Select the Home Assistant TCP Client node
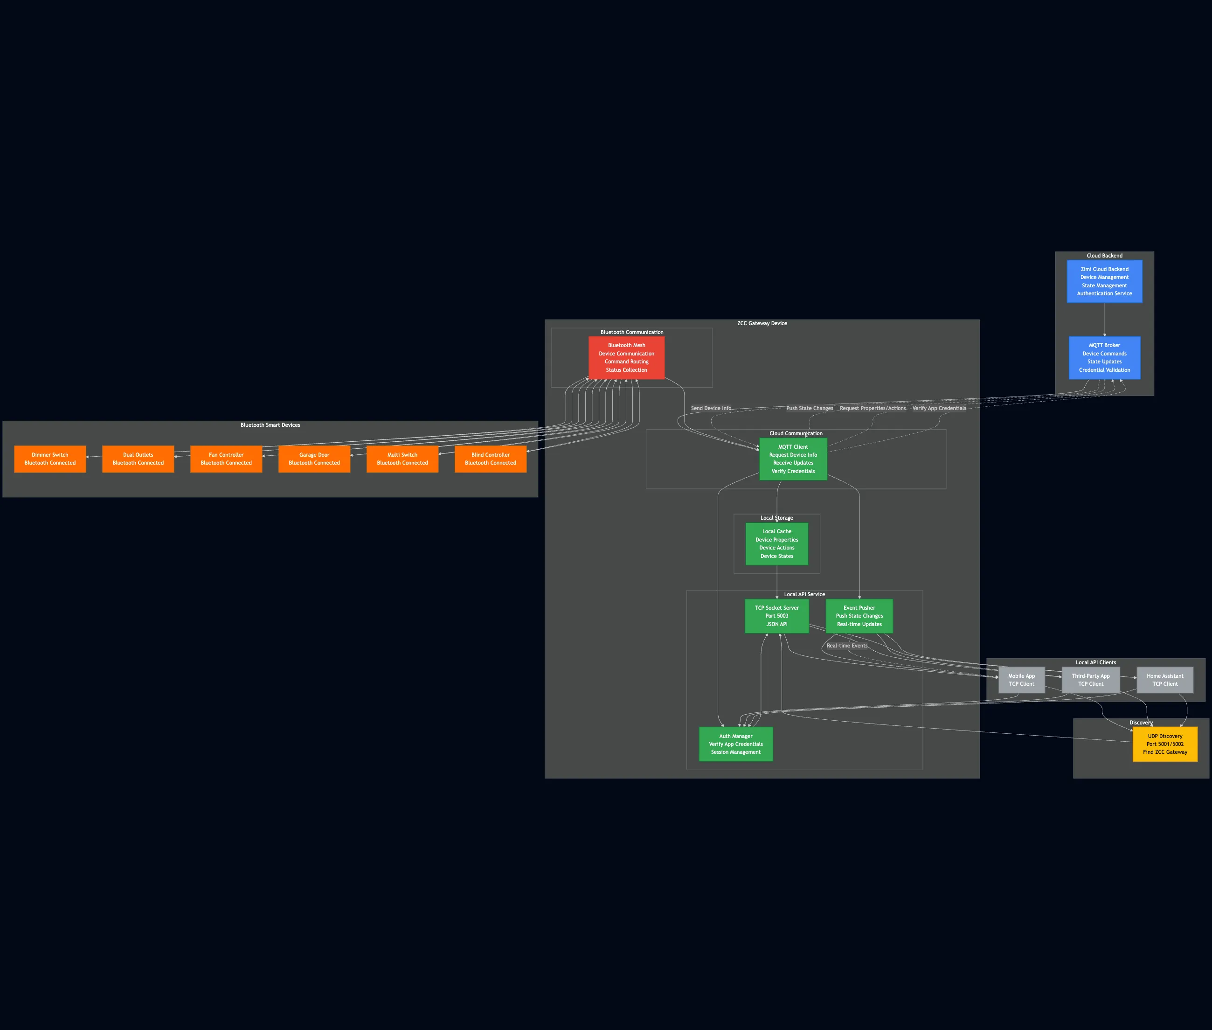The height and width of the screenshot is (1030, 1212). [x=1165, y=679]
